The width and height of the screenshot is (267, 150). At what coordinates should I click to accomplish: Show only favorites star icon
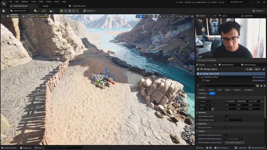(261, 86)
